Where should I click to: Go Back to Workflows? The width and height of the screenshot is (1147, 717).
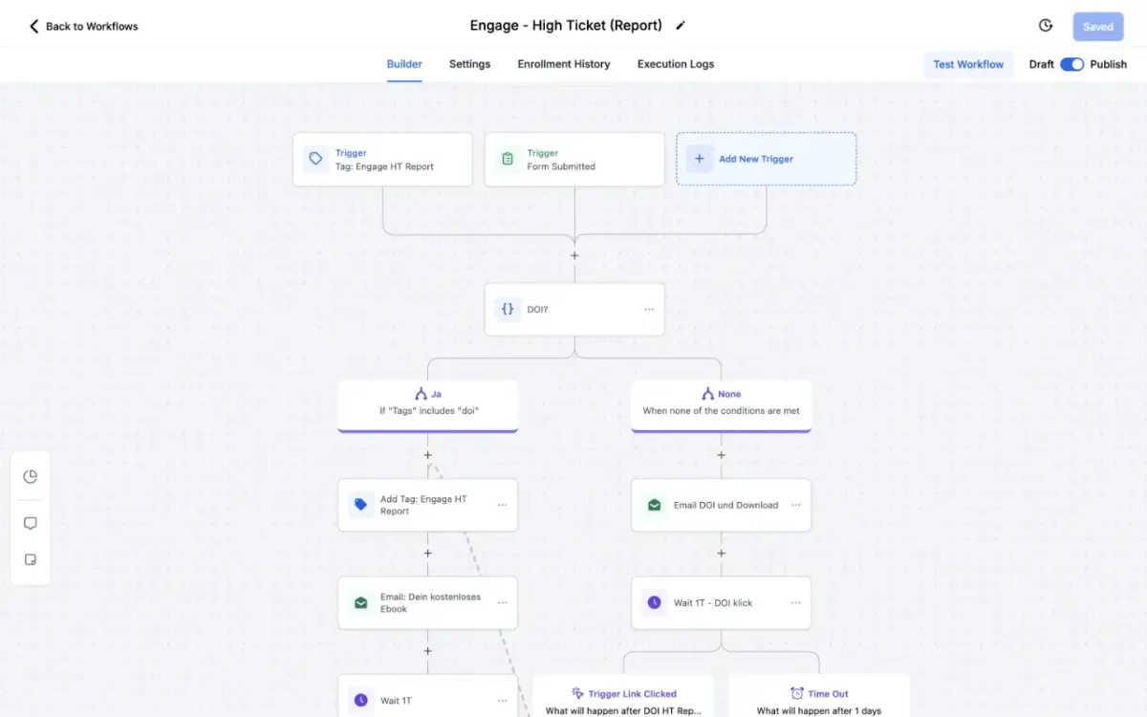pyautogui.click(x=83, y=26)
